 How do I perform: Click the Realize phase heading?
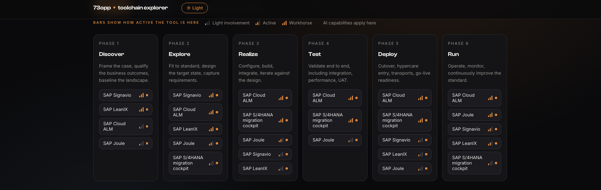pos(248,54)
